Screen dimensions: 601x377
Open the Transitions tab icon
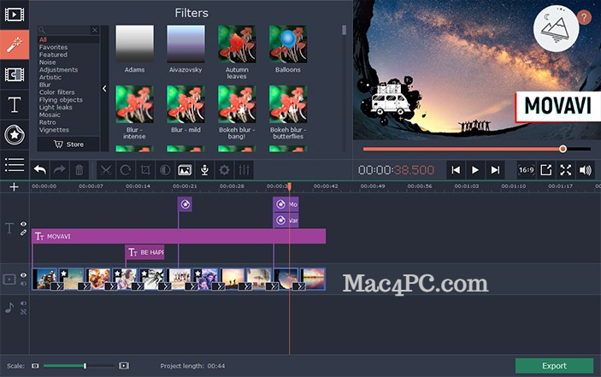pyautogui.click(x=15, y=74)
